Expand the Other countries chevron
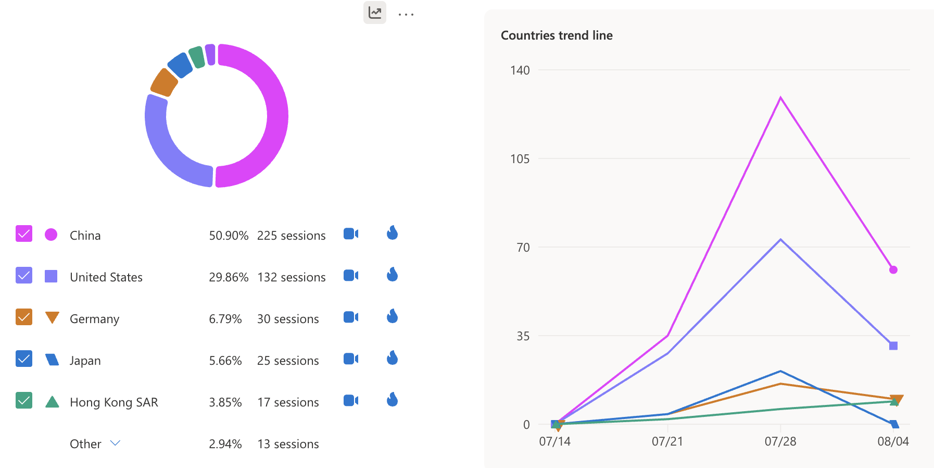 click(116, 443)
